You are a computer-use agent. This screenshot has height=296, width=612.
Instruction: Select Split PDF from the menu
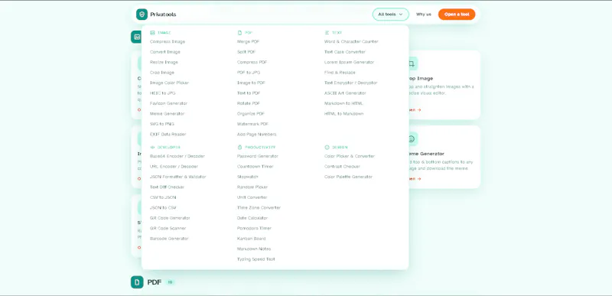click(x=246, y=52)
